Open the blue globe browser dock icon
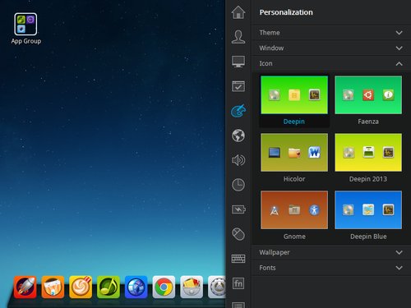Image resolution: width=411 pixels, height=308 pixels. 136,287
